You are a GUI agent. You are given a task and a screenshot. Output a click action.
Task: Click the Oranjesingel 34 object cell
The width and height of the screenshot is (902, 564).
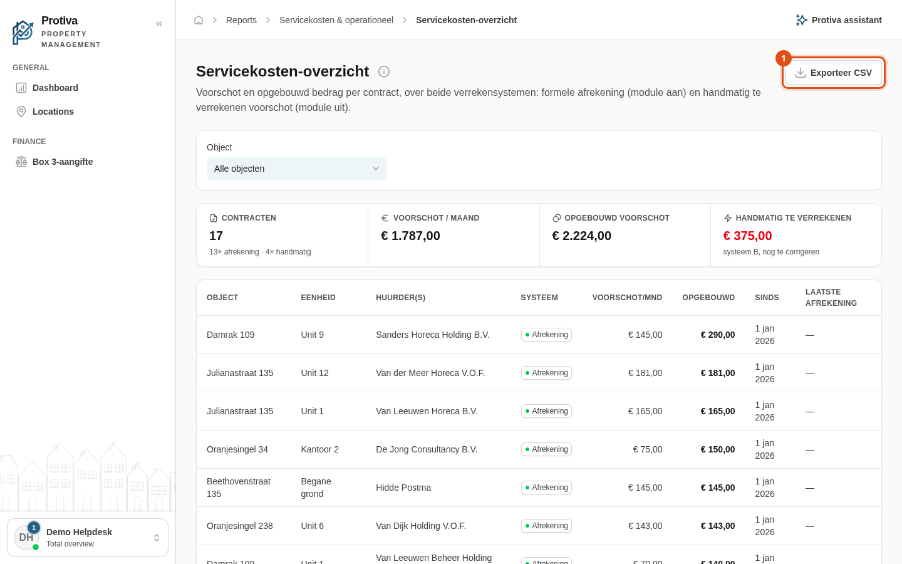237,449
